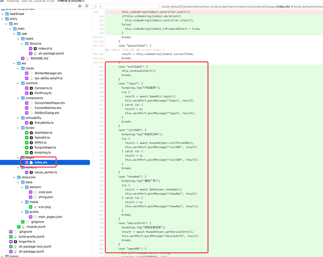Select EntryAbility.ts in the tree
The image size is (323, 257).
[x=44, y=123]
